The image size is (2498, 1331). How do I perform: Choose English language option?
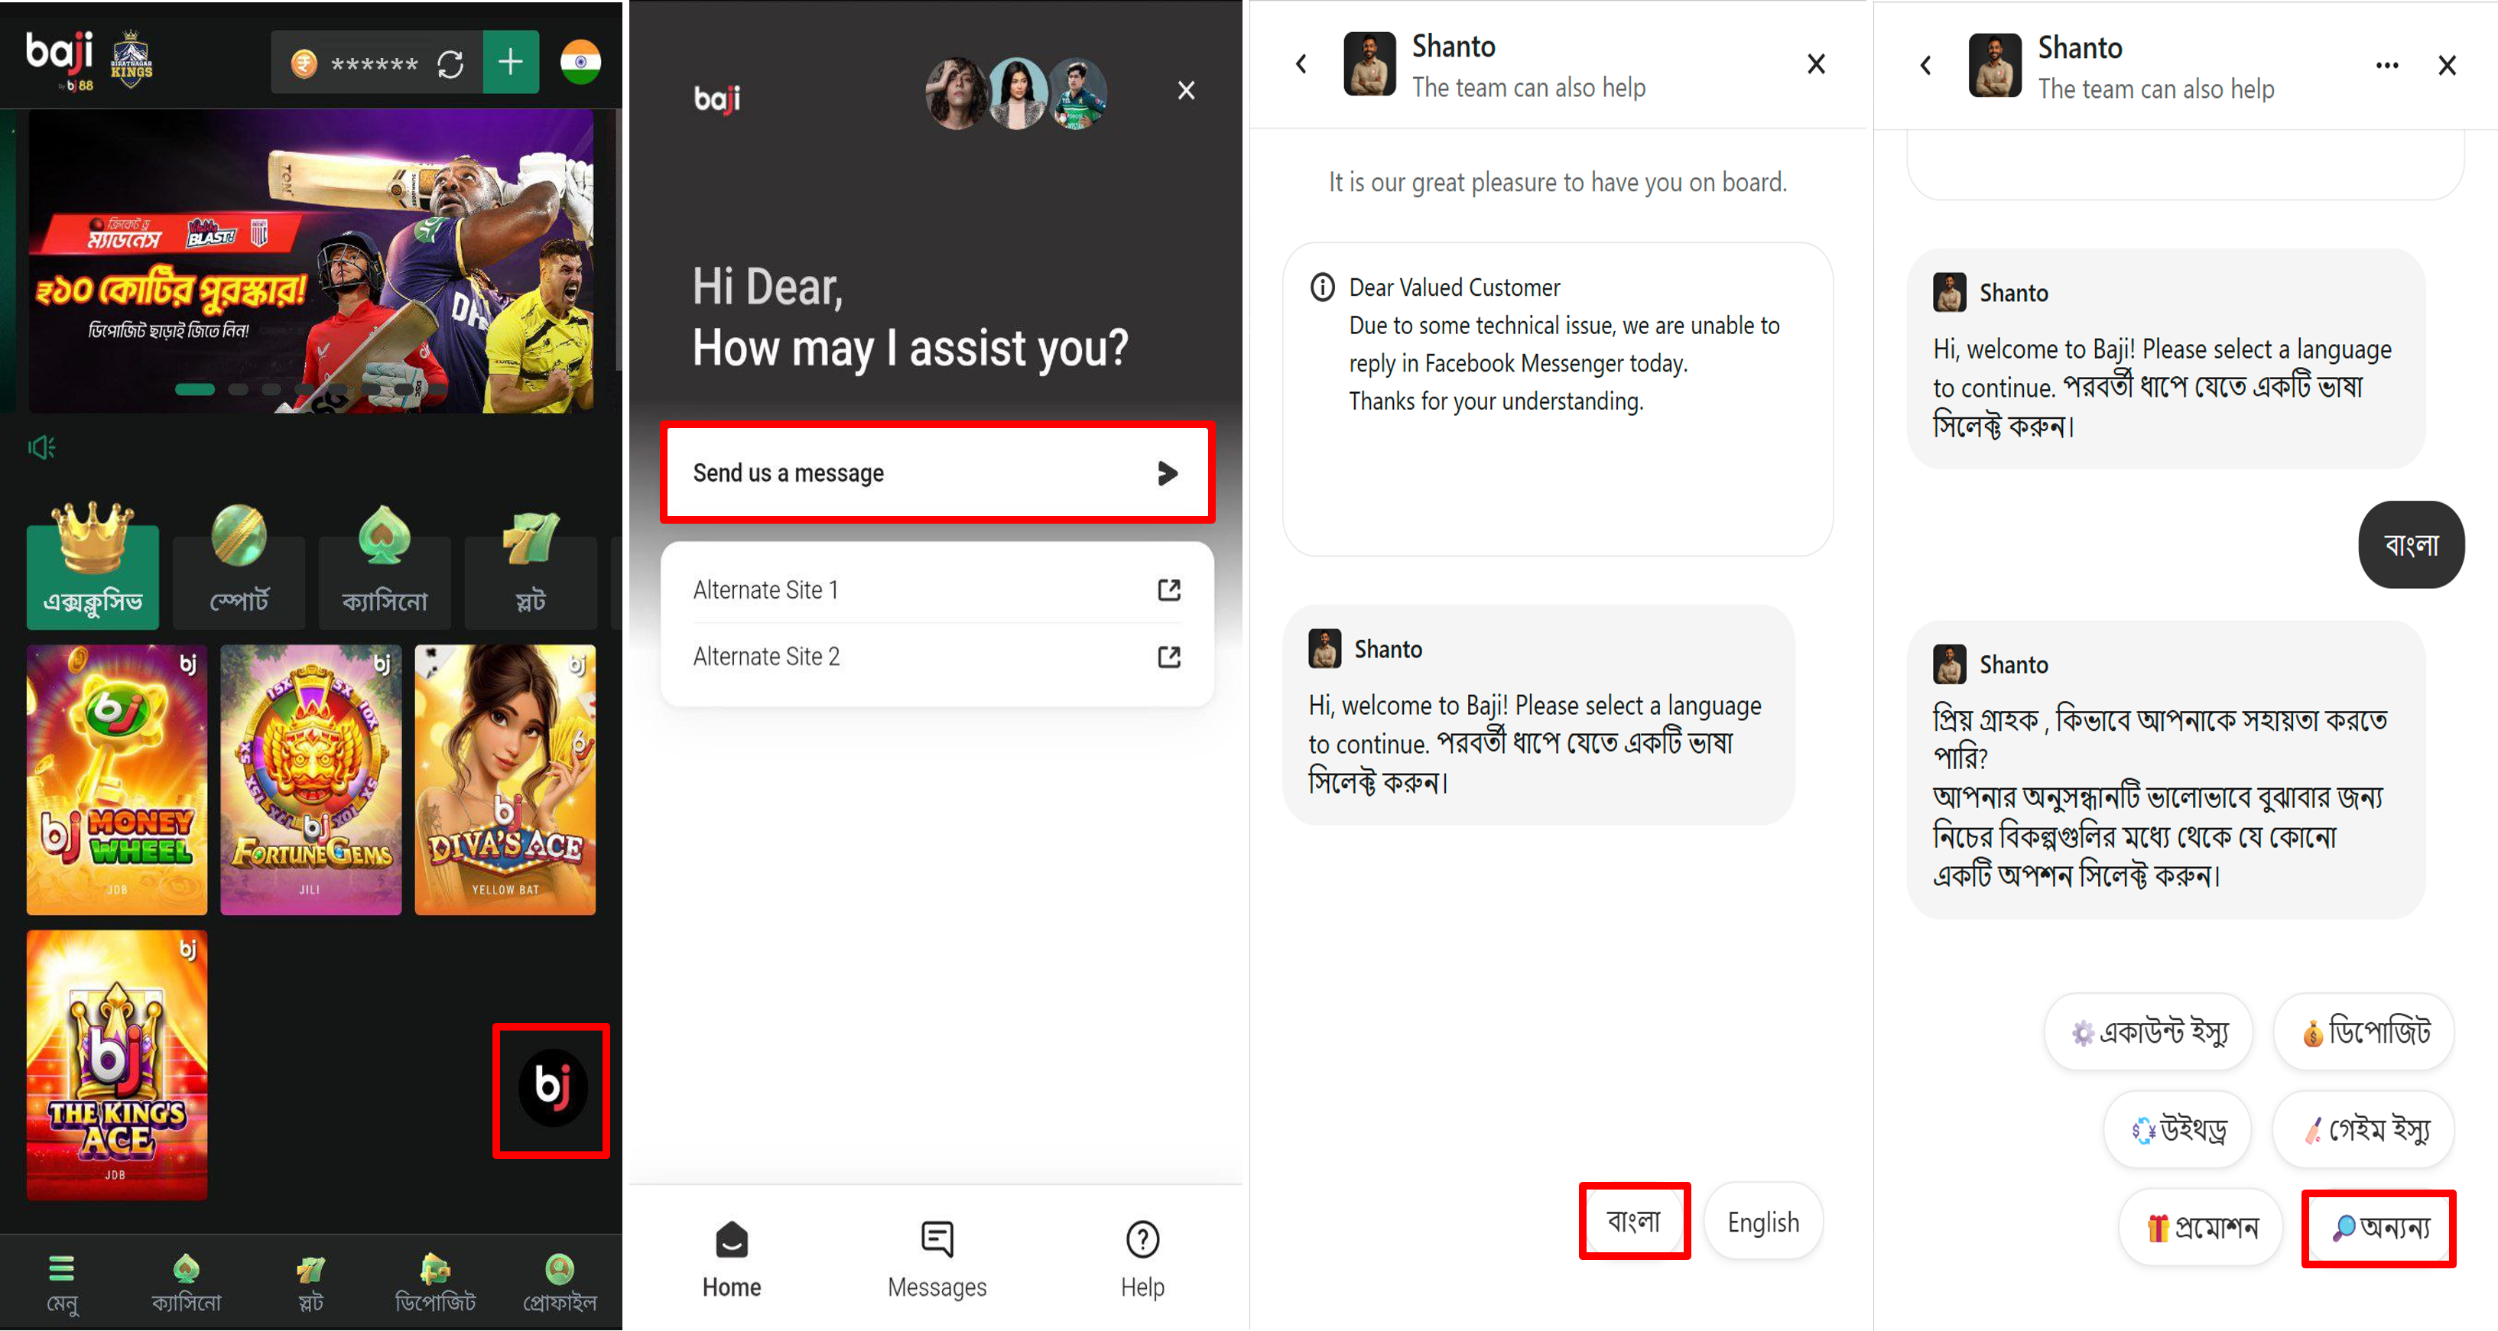point(1763,1222)
